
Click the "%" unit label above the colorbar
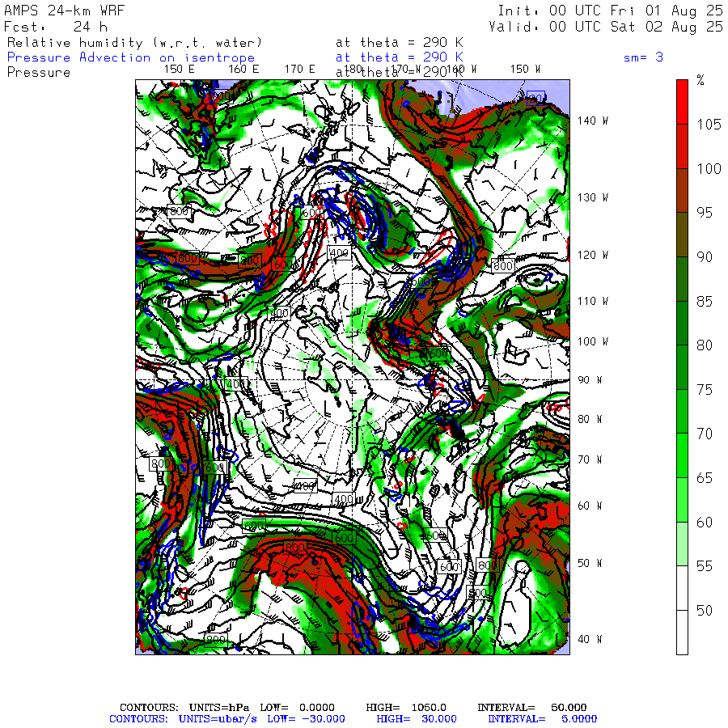pyautogui.click(x=700, y=80)
